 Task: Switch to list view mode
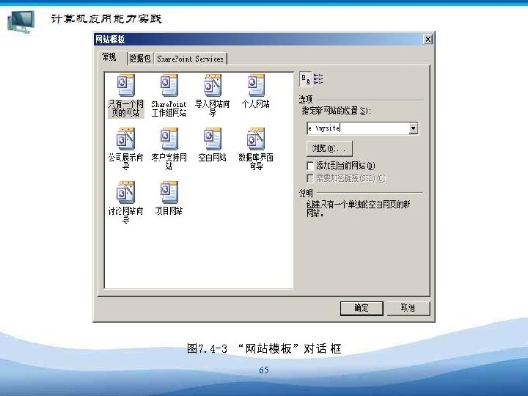318,79
